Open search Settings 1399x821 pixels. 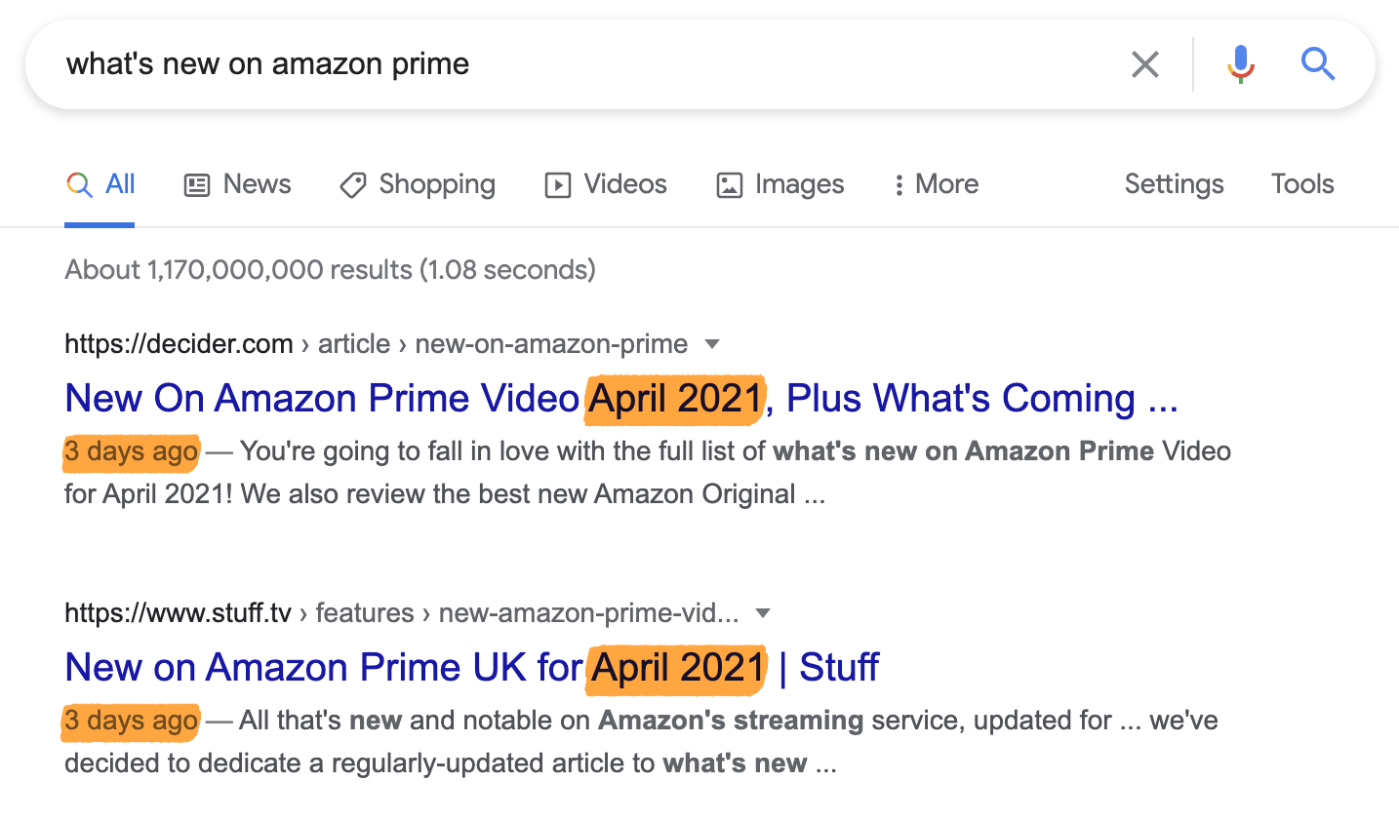pos(1174,184)
